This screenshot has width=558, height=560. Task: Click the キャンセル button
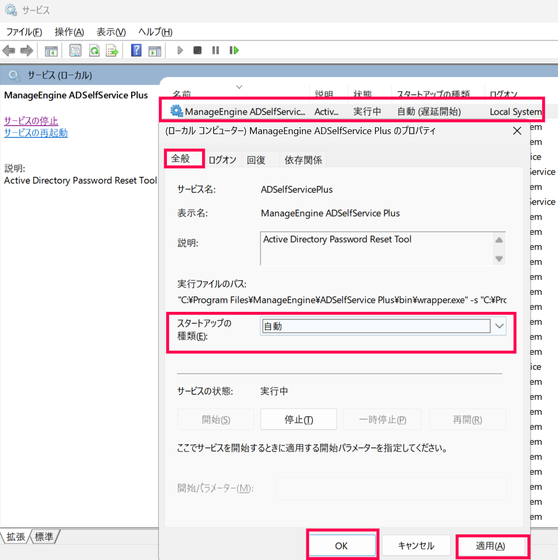tap(416, 545)
